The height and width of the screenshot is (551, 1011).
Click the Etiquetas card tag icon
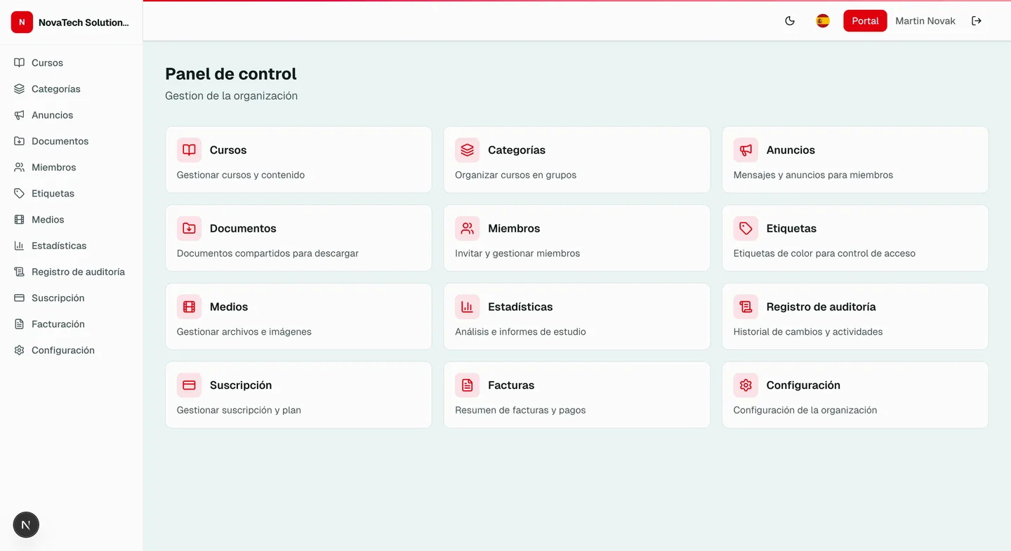coord(746,229)
